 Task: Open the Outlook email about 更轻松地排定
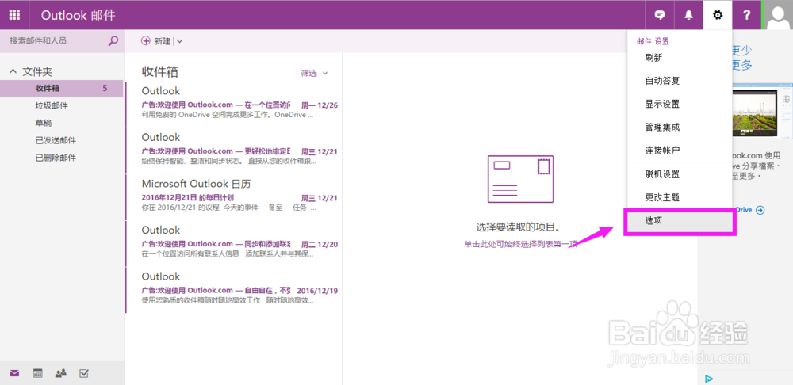tap(234, 150)
